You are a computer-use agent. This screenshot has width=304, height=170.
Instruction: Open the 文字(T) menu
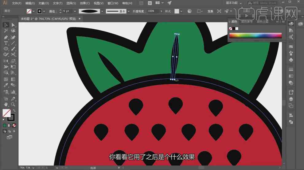(58, 3)
